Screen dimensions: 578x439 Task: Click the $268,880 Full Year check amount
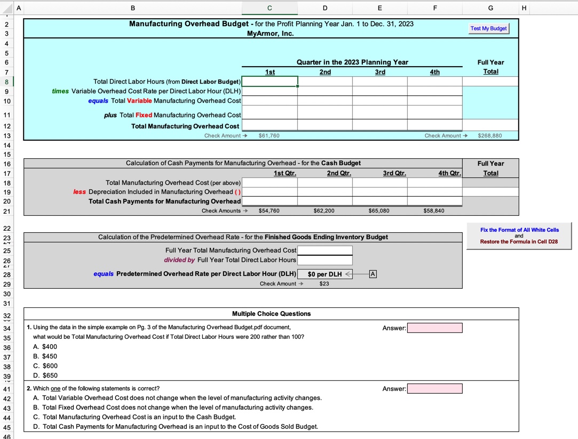tap(490, 135)
